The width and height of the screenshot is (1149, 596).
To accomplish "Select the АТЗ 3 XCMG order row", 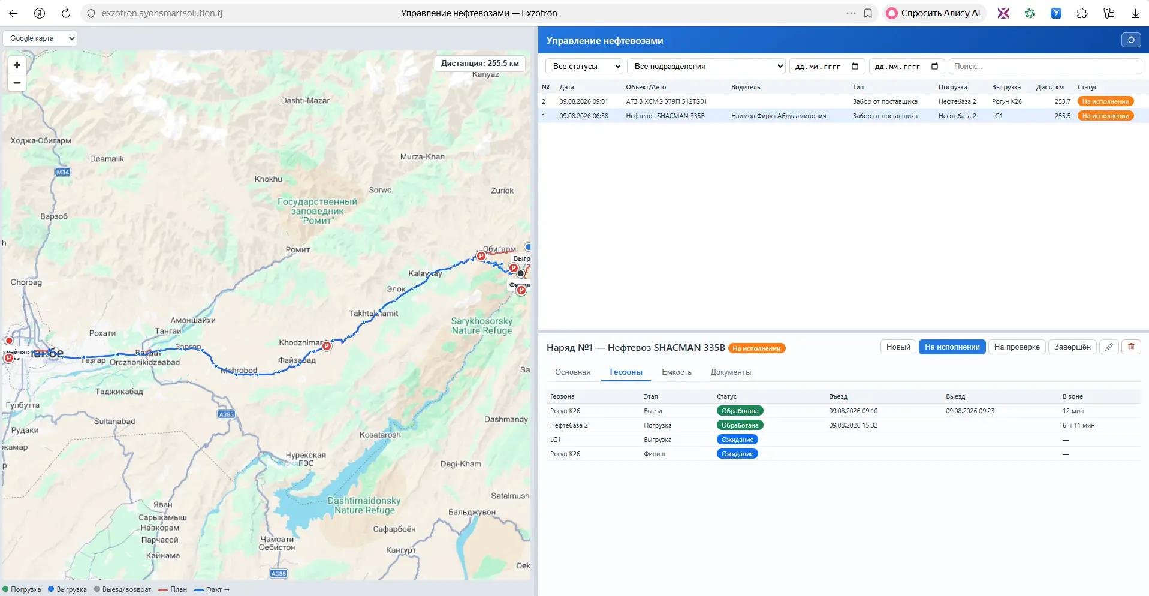I will [x=843, y=101].
